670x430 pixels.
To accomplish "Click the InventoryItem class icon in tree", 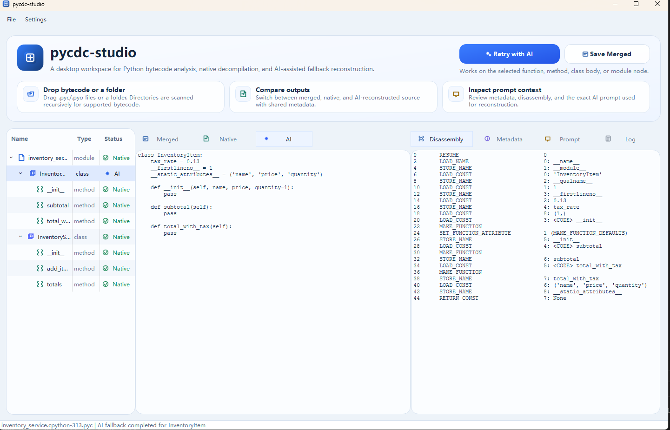I will (x=33, y=173).
